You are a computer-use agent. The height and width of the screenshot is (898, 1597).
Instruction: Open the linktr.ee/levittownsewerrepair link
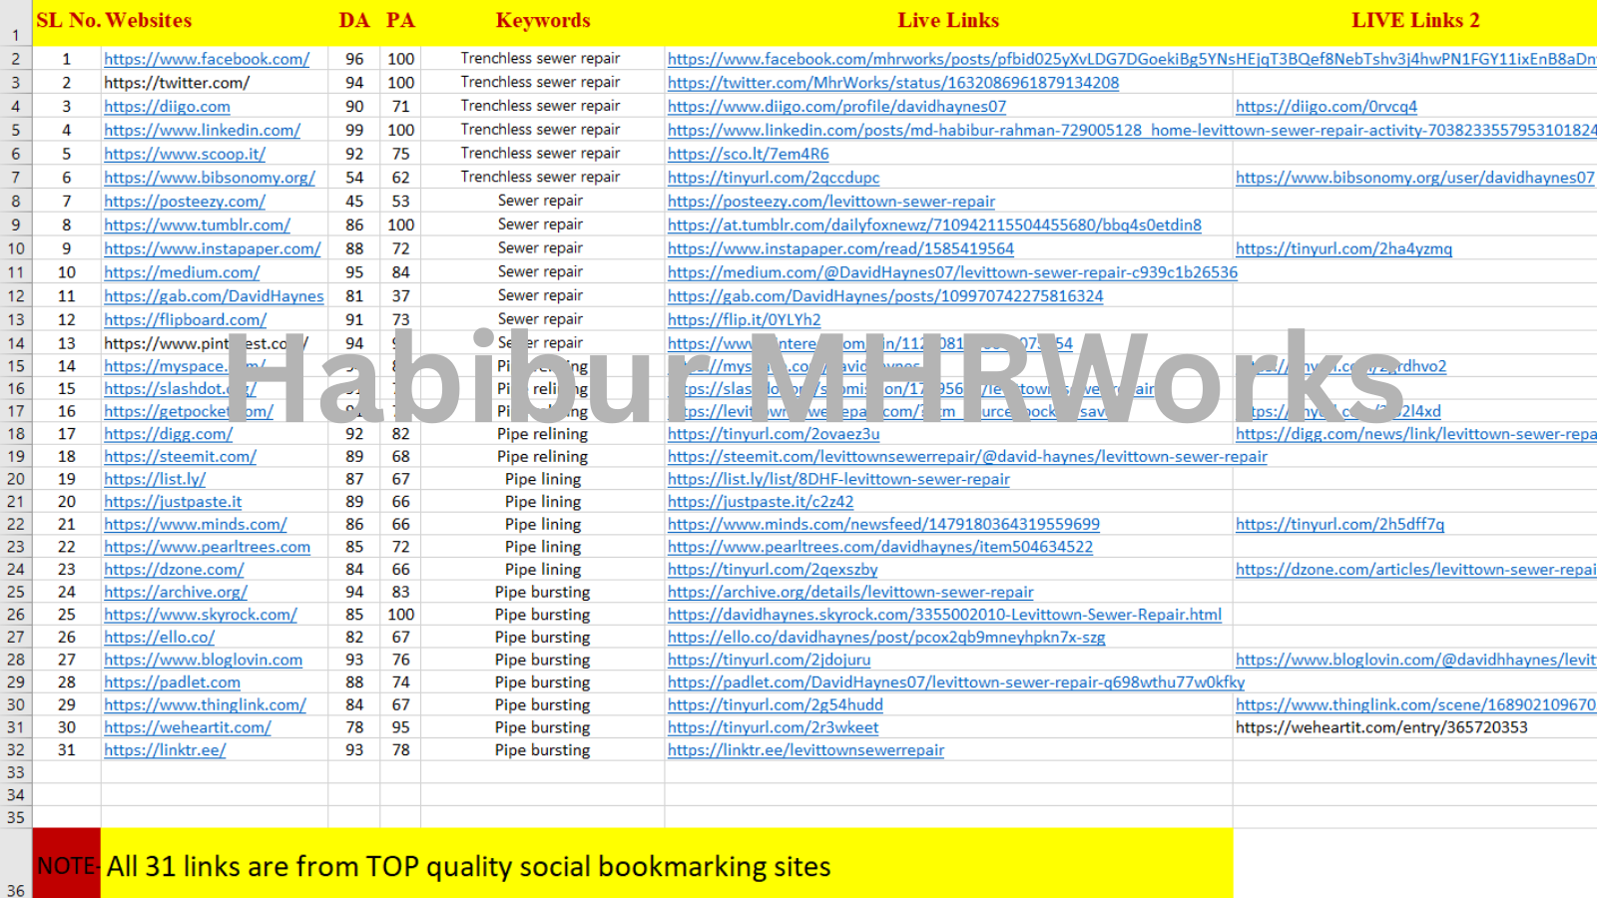[804, 750]
